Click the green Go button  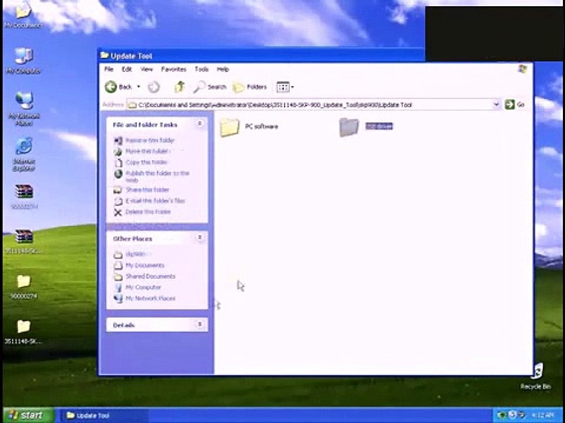point(514,105)
